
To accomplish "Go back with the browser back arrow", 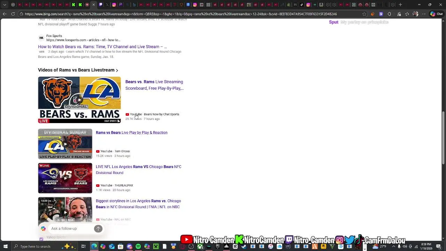I will 5,14.
